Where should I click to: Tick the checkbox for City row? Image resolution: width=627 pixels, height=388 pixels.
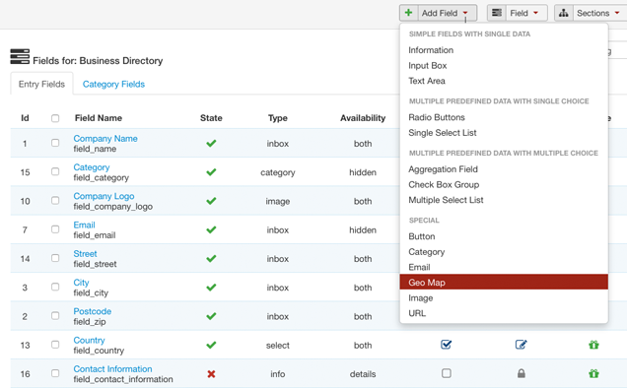tap(55, 287)
